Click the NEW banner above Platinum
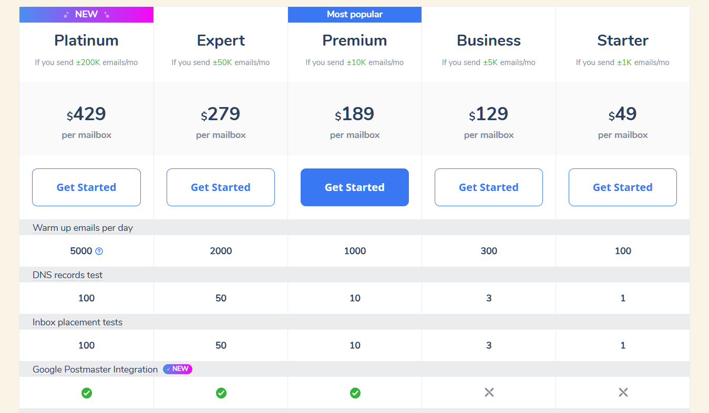The width and height of the screenshot is (709, 413). (86, 15)
